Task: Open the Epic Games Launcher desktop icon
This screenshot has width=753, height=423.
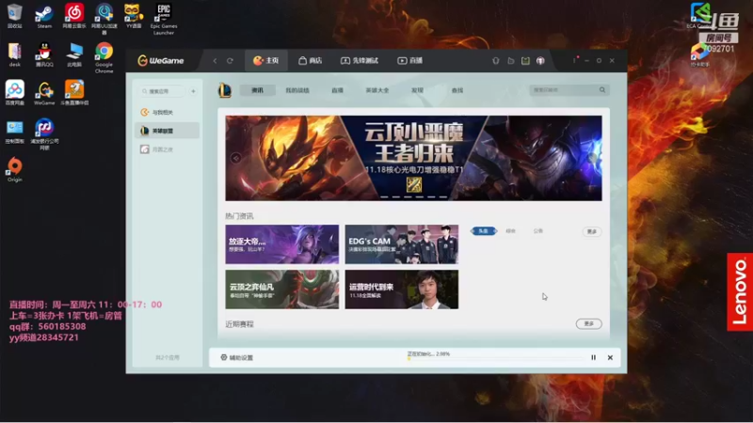Action: tap(164, 19)
